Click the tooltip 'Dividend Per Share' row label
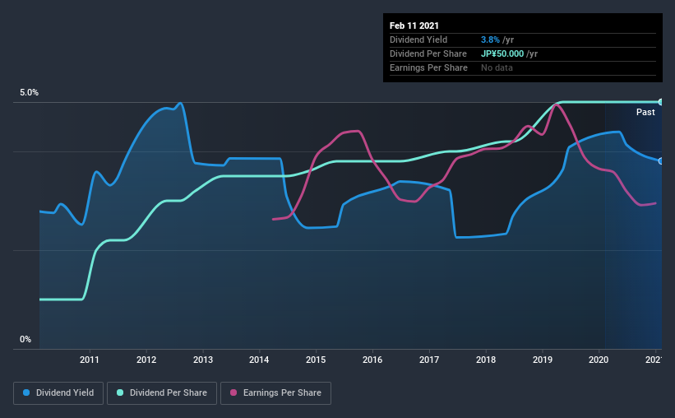The image size is (675, 418). pos(428,53)
